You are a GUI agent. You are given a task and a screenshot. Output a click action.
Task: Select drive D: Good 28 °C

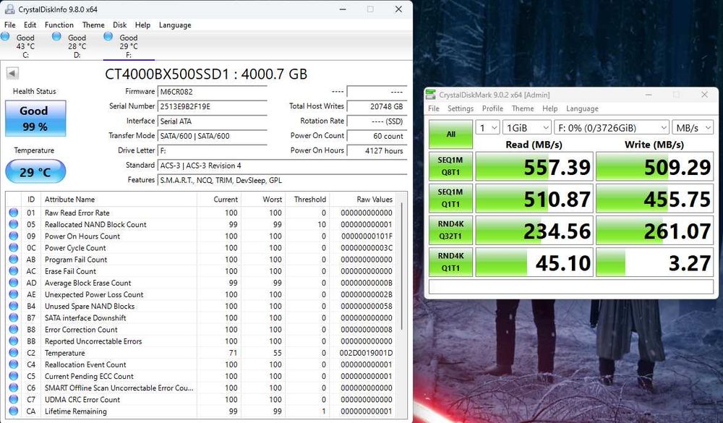pyautogui.click(x=77, y=46)
